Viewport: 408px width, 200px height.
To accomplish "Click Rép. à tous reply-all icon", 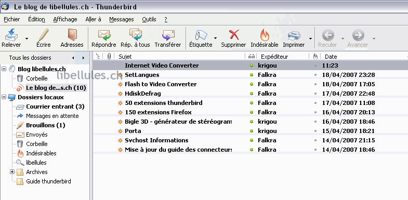I will tap(135, 35).
